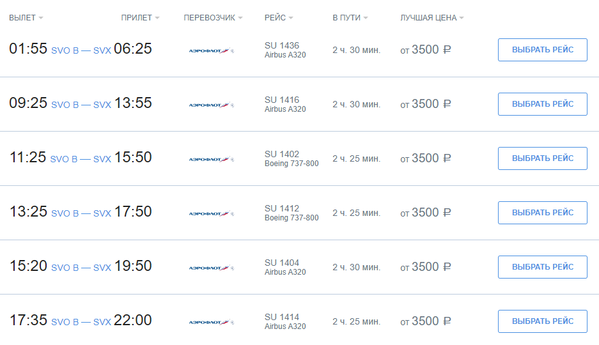599x345 pixels.
Task: Open the SVO B — SVX route link at 17:35
Action: click(81, 322)
